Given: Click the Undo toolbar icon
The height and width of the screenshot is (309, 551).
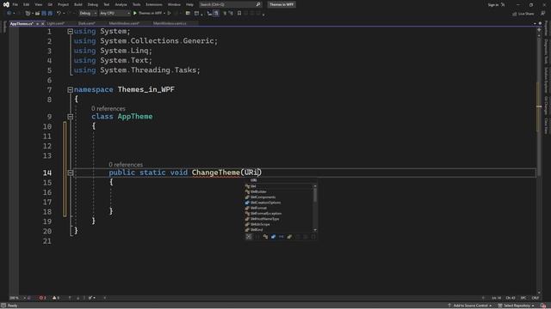Looking at the screenshot, I should coord(59,14).
